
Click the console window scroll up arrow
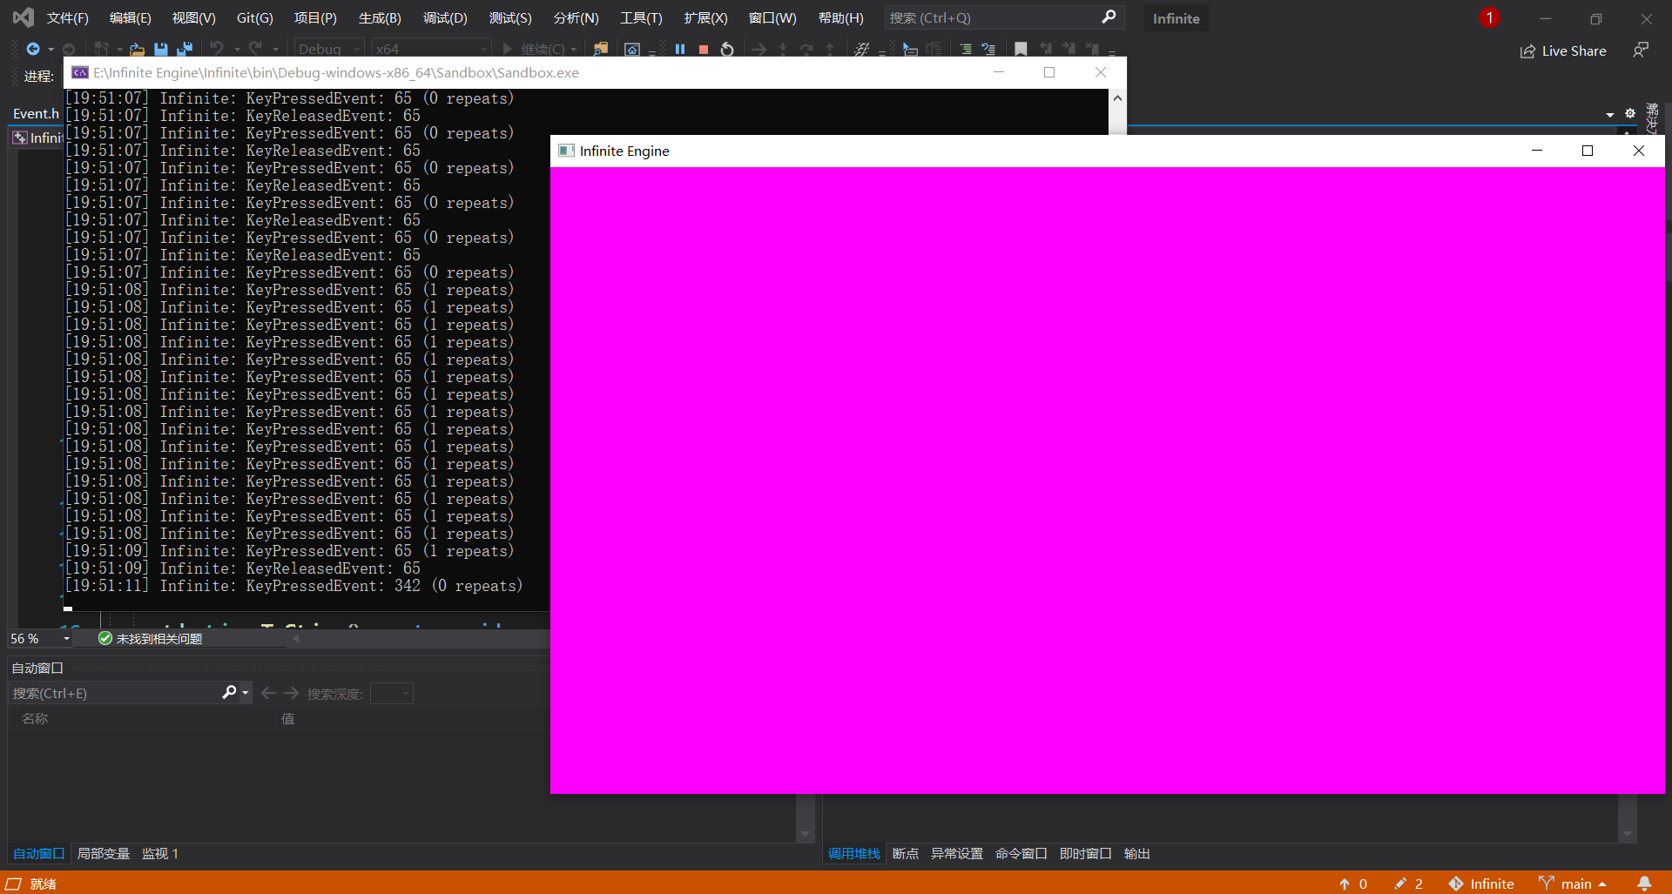[x=1117, y=97]
